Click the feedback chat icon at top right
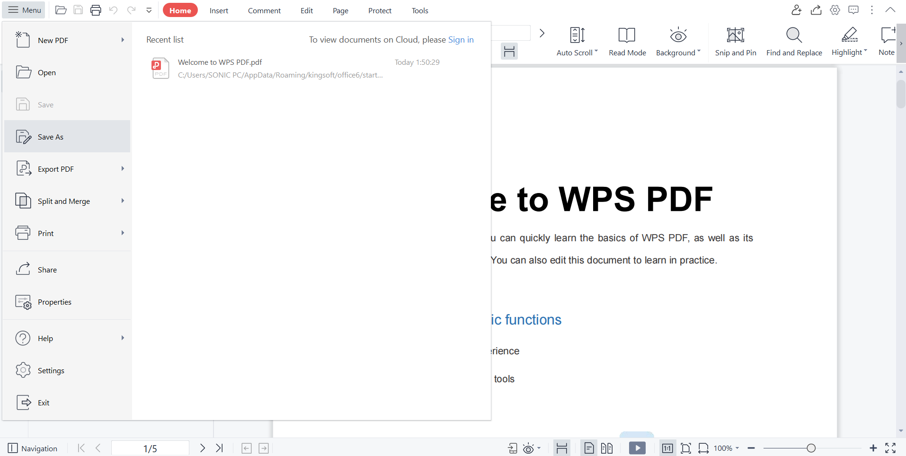Screen dimensions: 906x456 (x=853, y=10)
